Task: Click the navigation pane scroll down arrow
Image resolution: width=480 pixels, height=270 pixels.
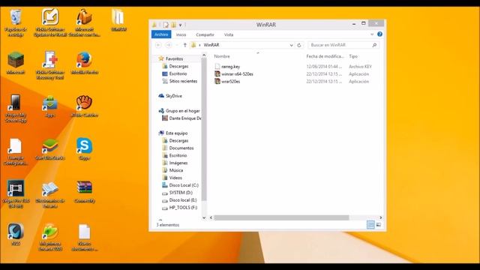Action: 204,217
